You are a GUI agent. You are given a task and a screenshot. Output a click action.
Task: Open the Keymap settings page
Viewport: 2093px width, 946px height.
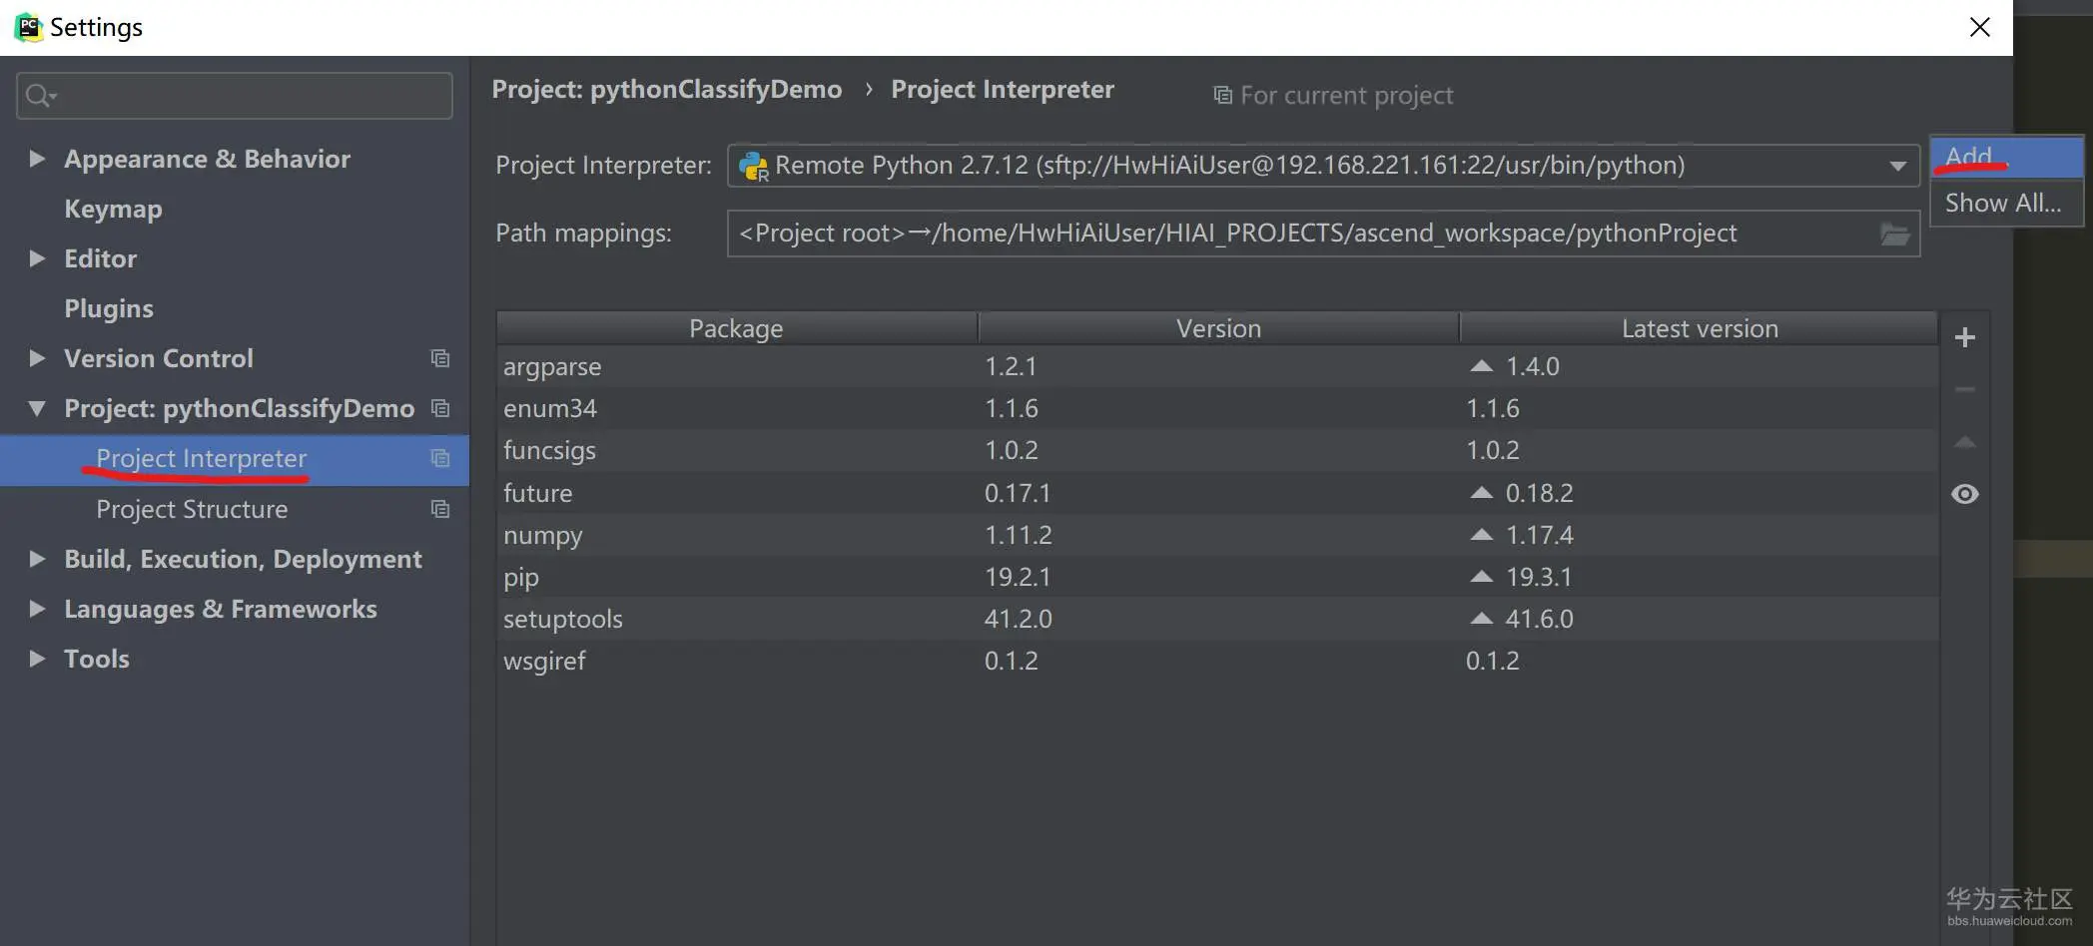[x=113, y=209]
